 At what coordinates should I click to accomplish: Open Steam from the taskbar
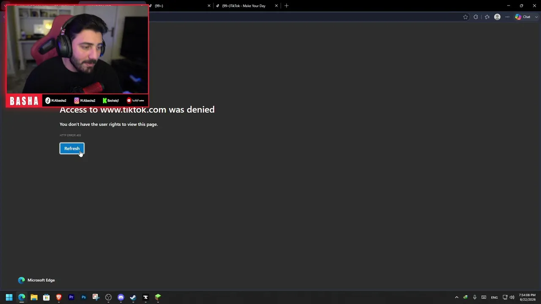tap(133, 297)
